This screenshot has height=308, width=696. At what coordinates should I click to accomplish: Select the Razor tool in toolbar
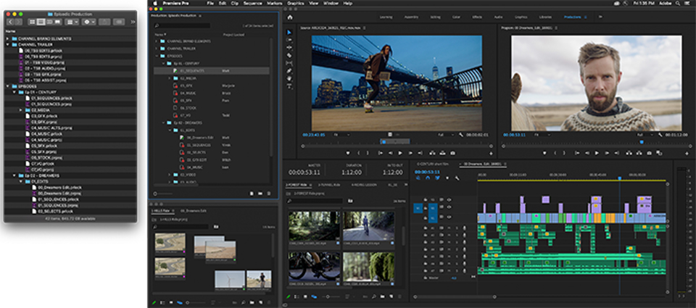[x=289, y=55]
